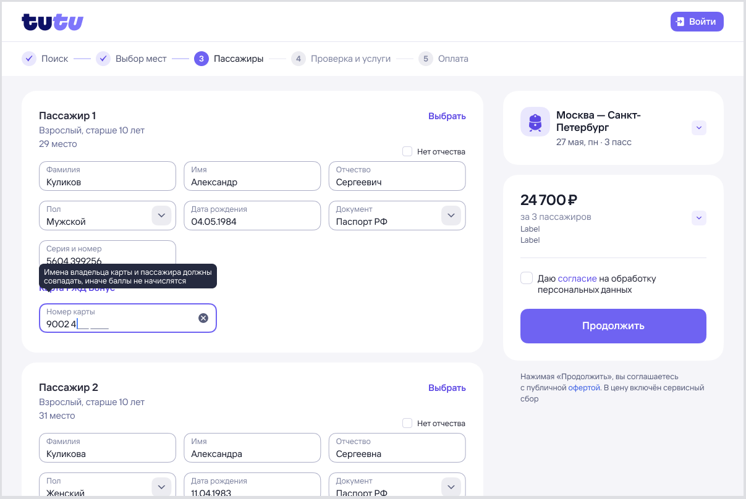This screenshot has height=499, width=746.
Task: Click the Продолжить button
Action: tap(613, 326)
